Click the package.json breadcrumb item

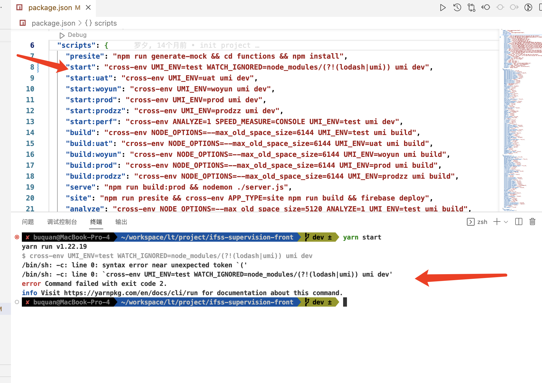(53, 23)
